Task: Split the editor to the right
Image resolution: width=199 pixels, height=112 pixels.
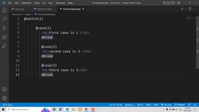Action: click(190, 9)
